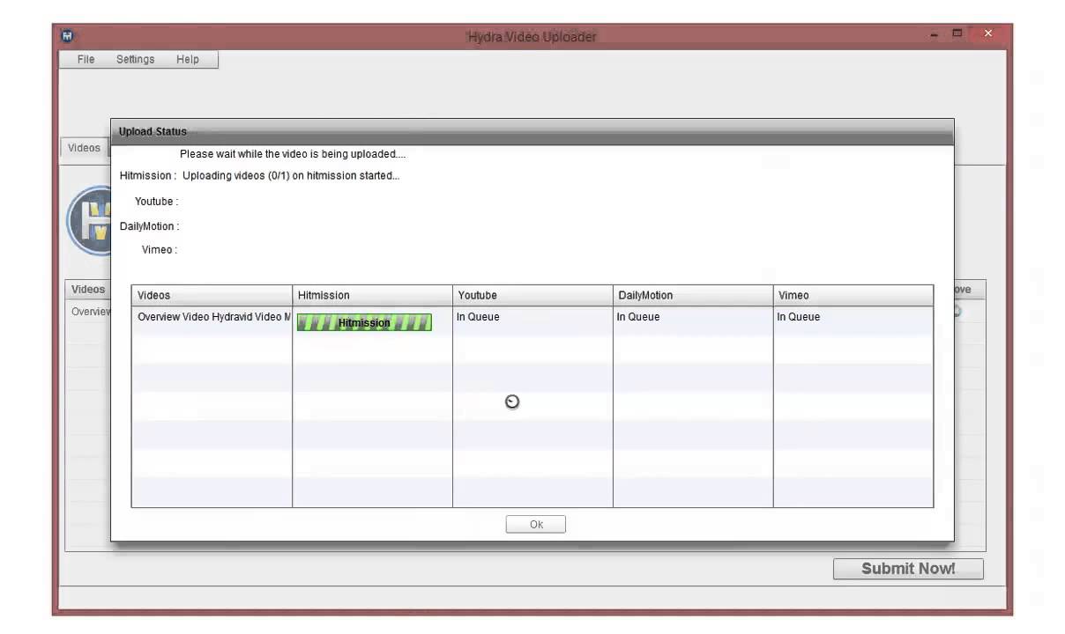Click the 'Uploading videos (0/1) on hitmission started' text

[x=291, y=175]
